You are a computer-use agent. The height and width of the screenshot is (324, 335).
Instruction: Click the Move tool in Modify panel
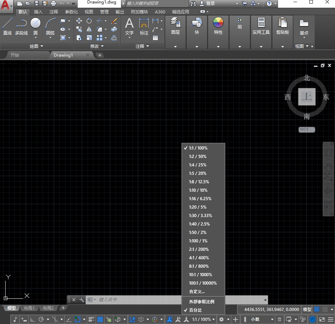[x=79, y=21]
